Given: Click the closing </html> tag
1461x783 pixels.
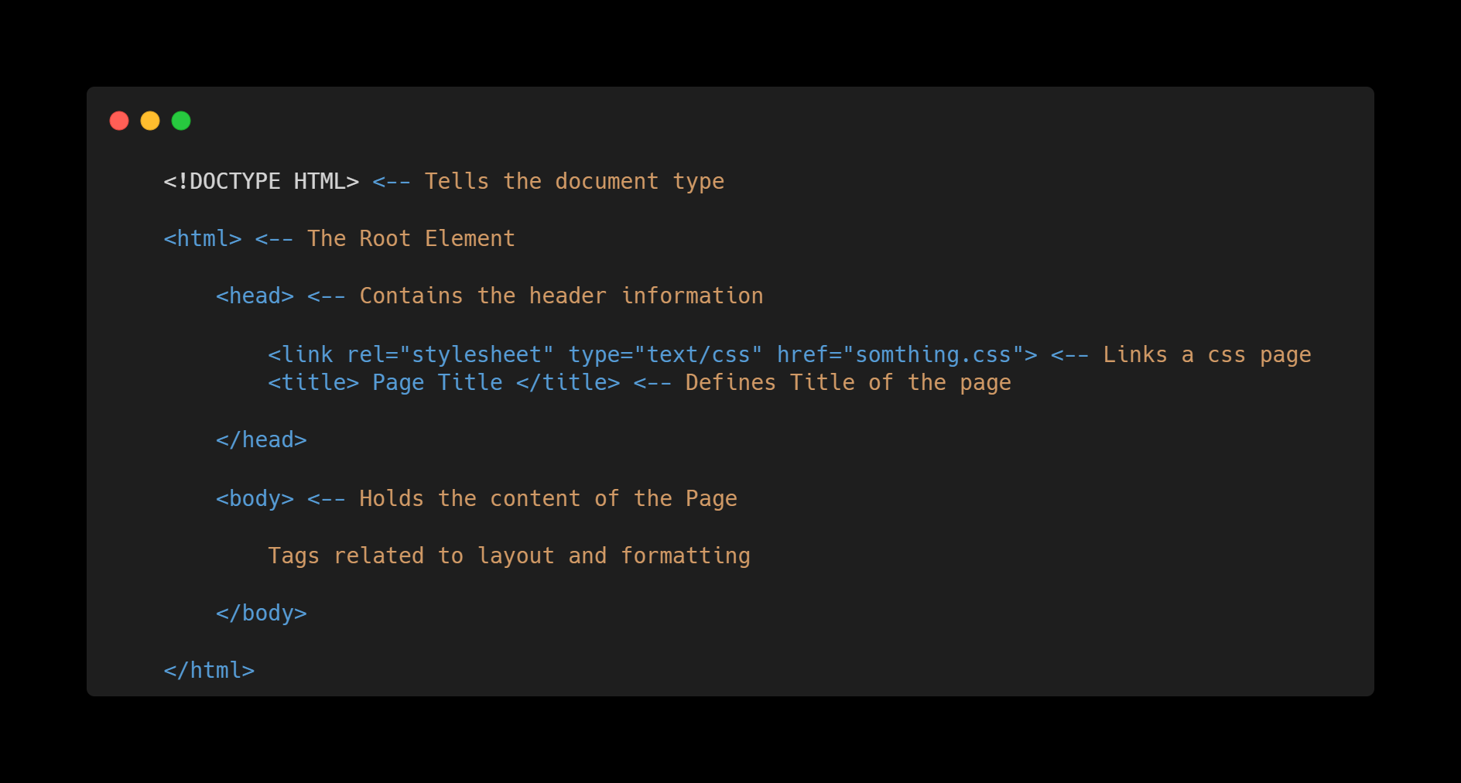Looking at the screenshot, I should click(x=209, y=670).
